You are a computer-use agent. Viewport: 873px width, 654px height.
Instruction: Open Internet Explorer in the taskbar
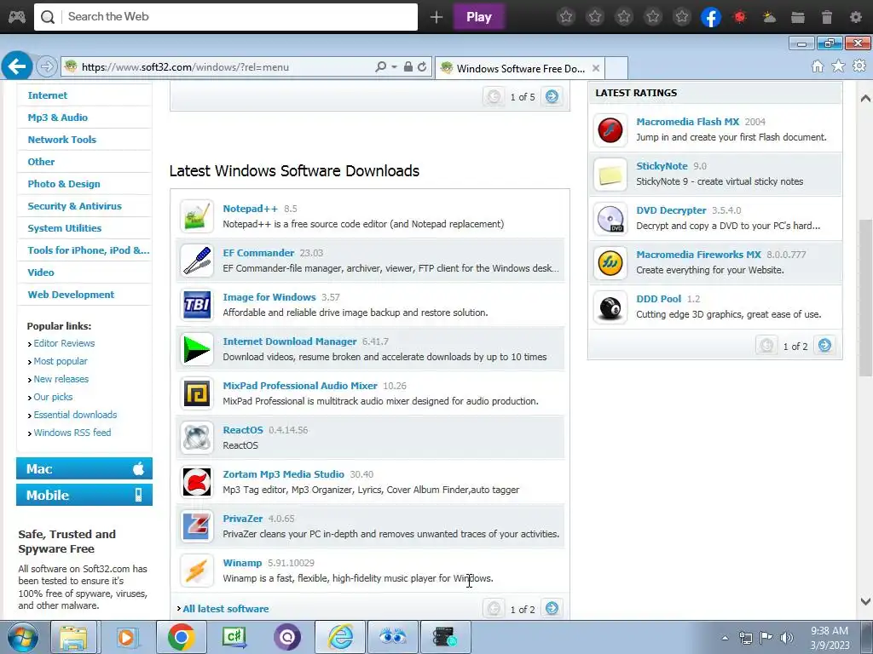[340, 637]
